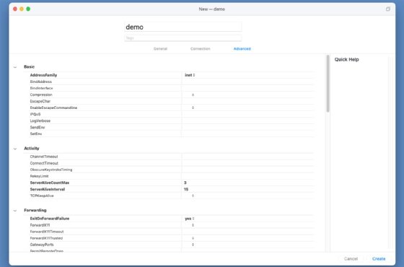This screenshot has width=404, height=267.
Task: Click the window tile icon in title bar
Action: [x=388, y=9]
